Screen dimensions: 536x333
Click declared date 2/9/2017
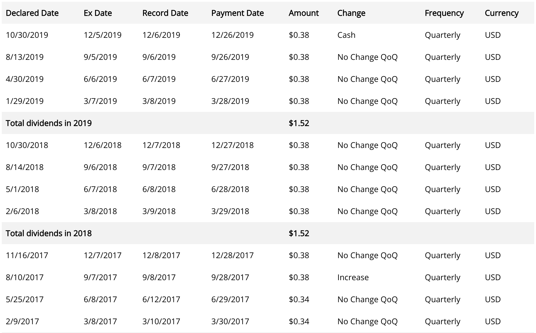click(x=22, y=321)
